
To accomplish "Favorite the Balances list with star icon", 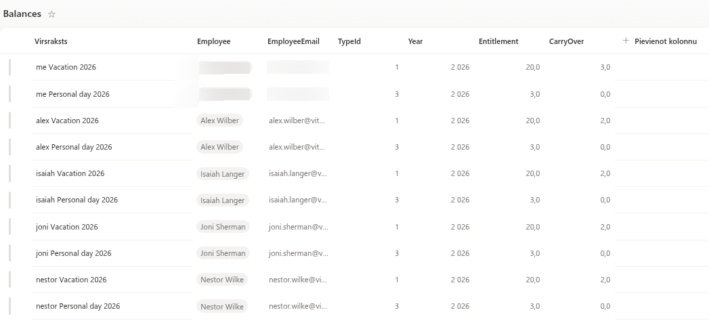I will [x=51, y=14].
